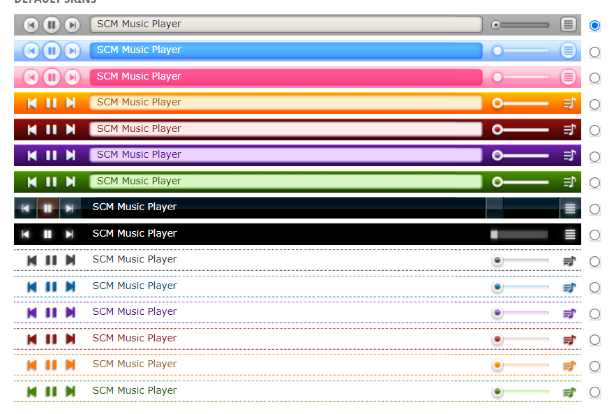
Task: Select the radio button beside the blue skin
Action: pos(594,51)
